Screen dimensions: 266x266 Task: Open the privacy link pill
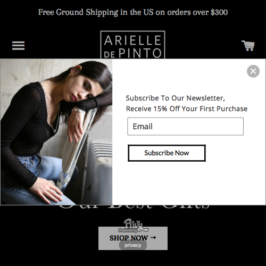coord(133,245)
